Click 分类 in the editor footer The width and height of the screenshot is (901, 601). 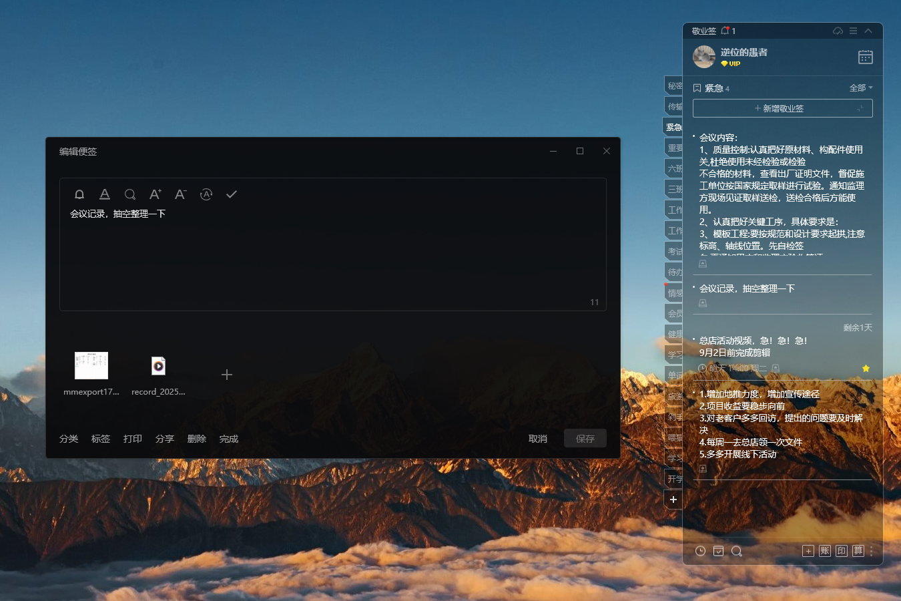click(x=69, y=439)
